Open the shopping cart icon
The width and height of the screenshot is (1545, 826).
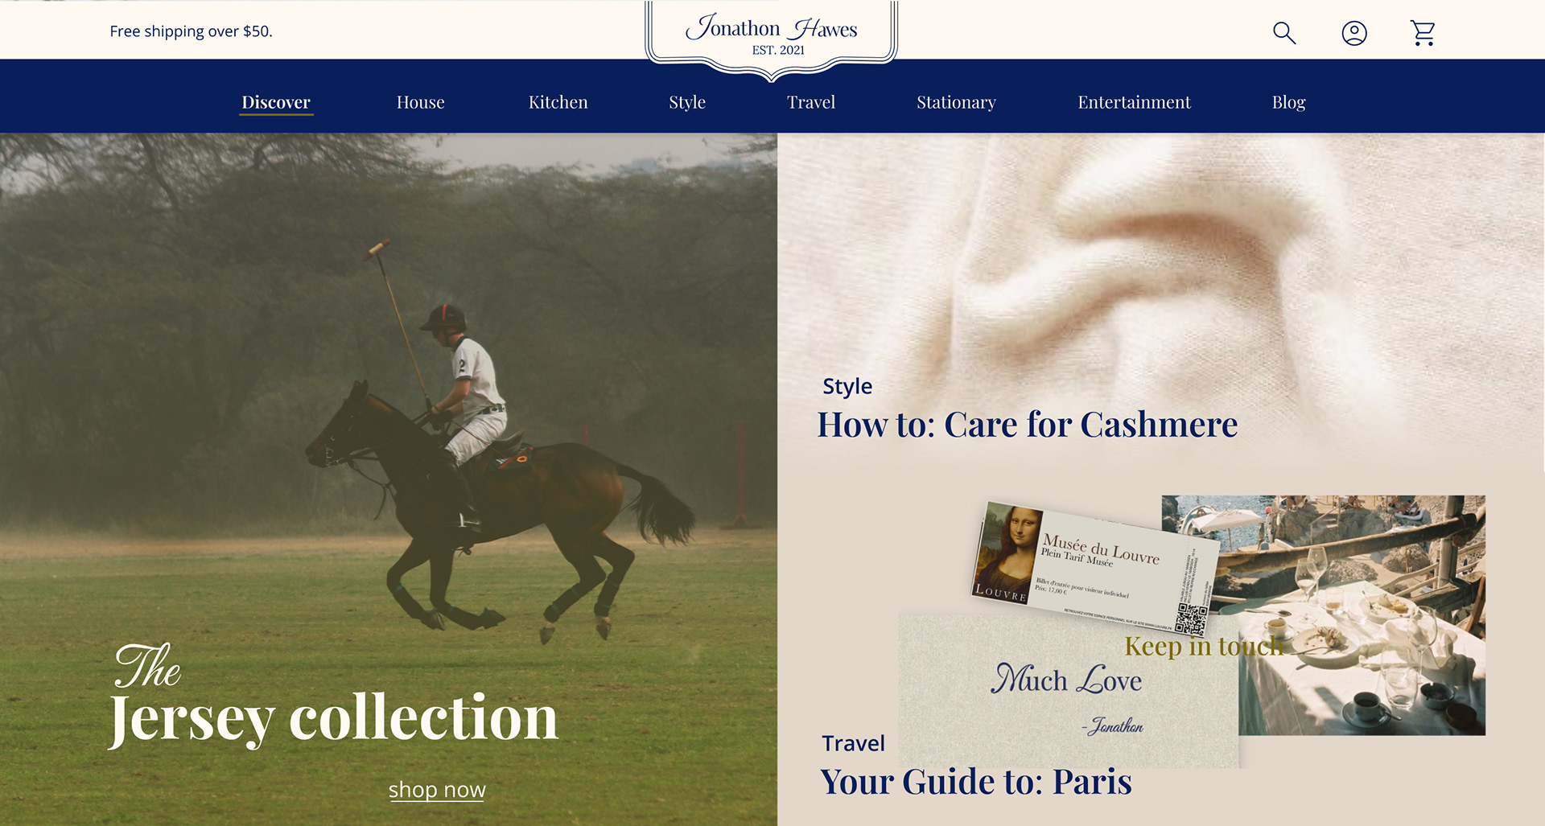[x=1423, y=33]
